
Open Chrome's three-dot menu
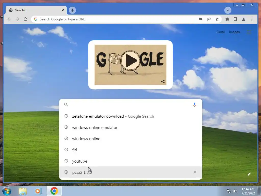(x=252, y=19)
